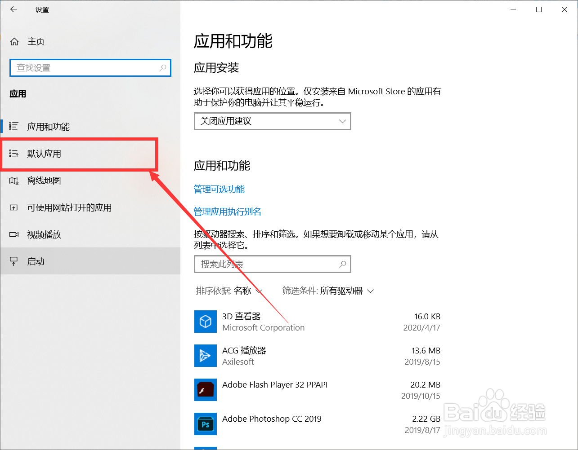Click the Microsoft Corporation publisher text

click(264, 328)
